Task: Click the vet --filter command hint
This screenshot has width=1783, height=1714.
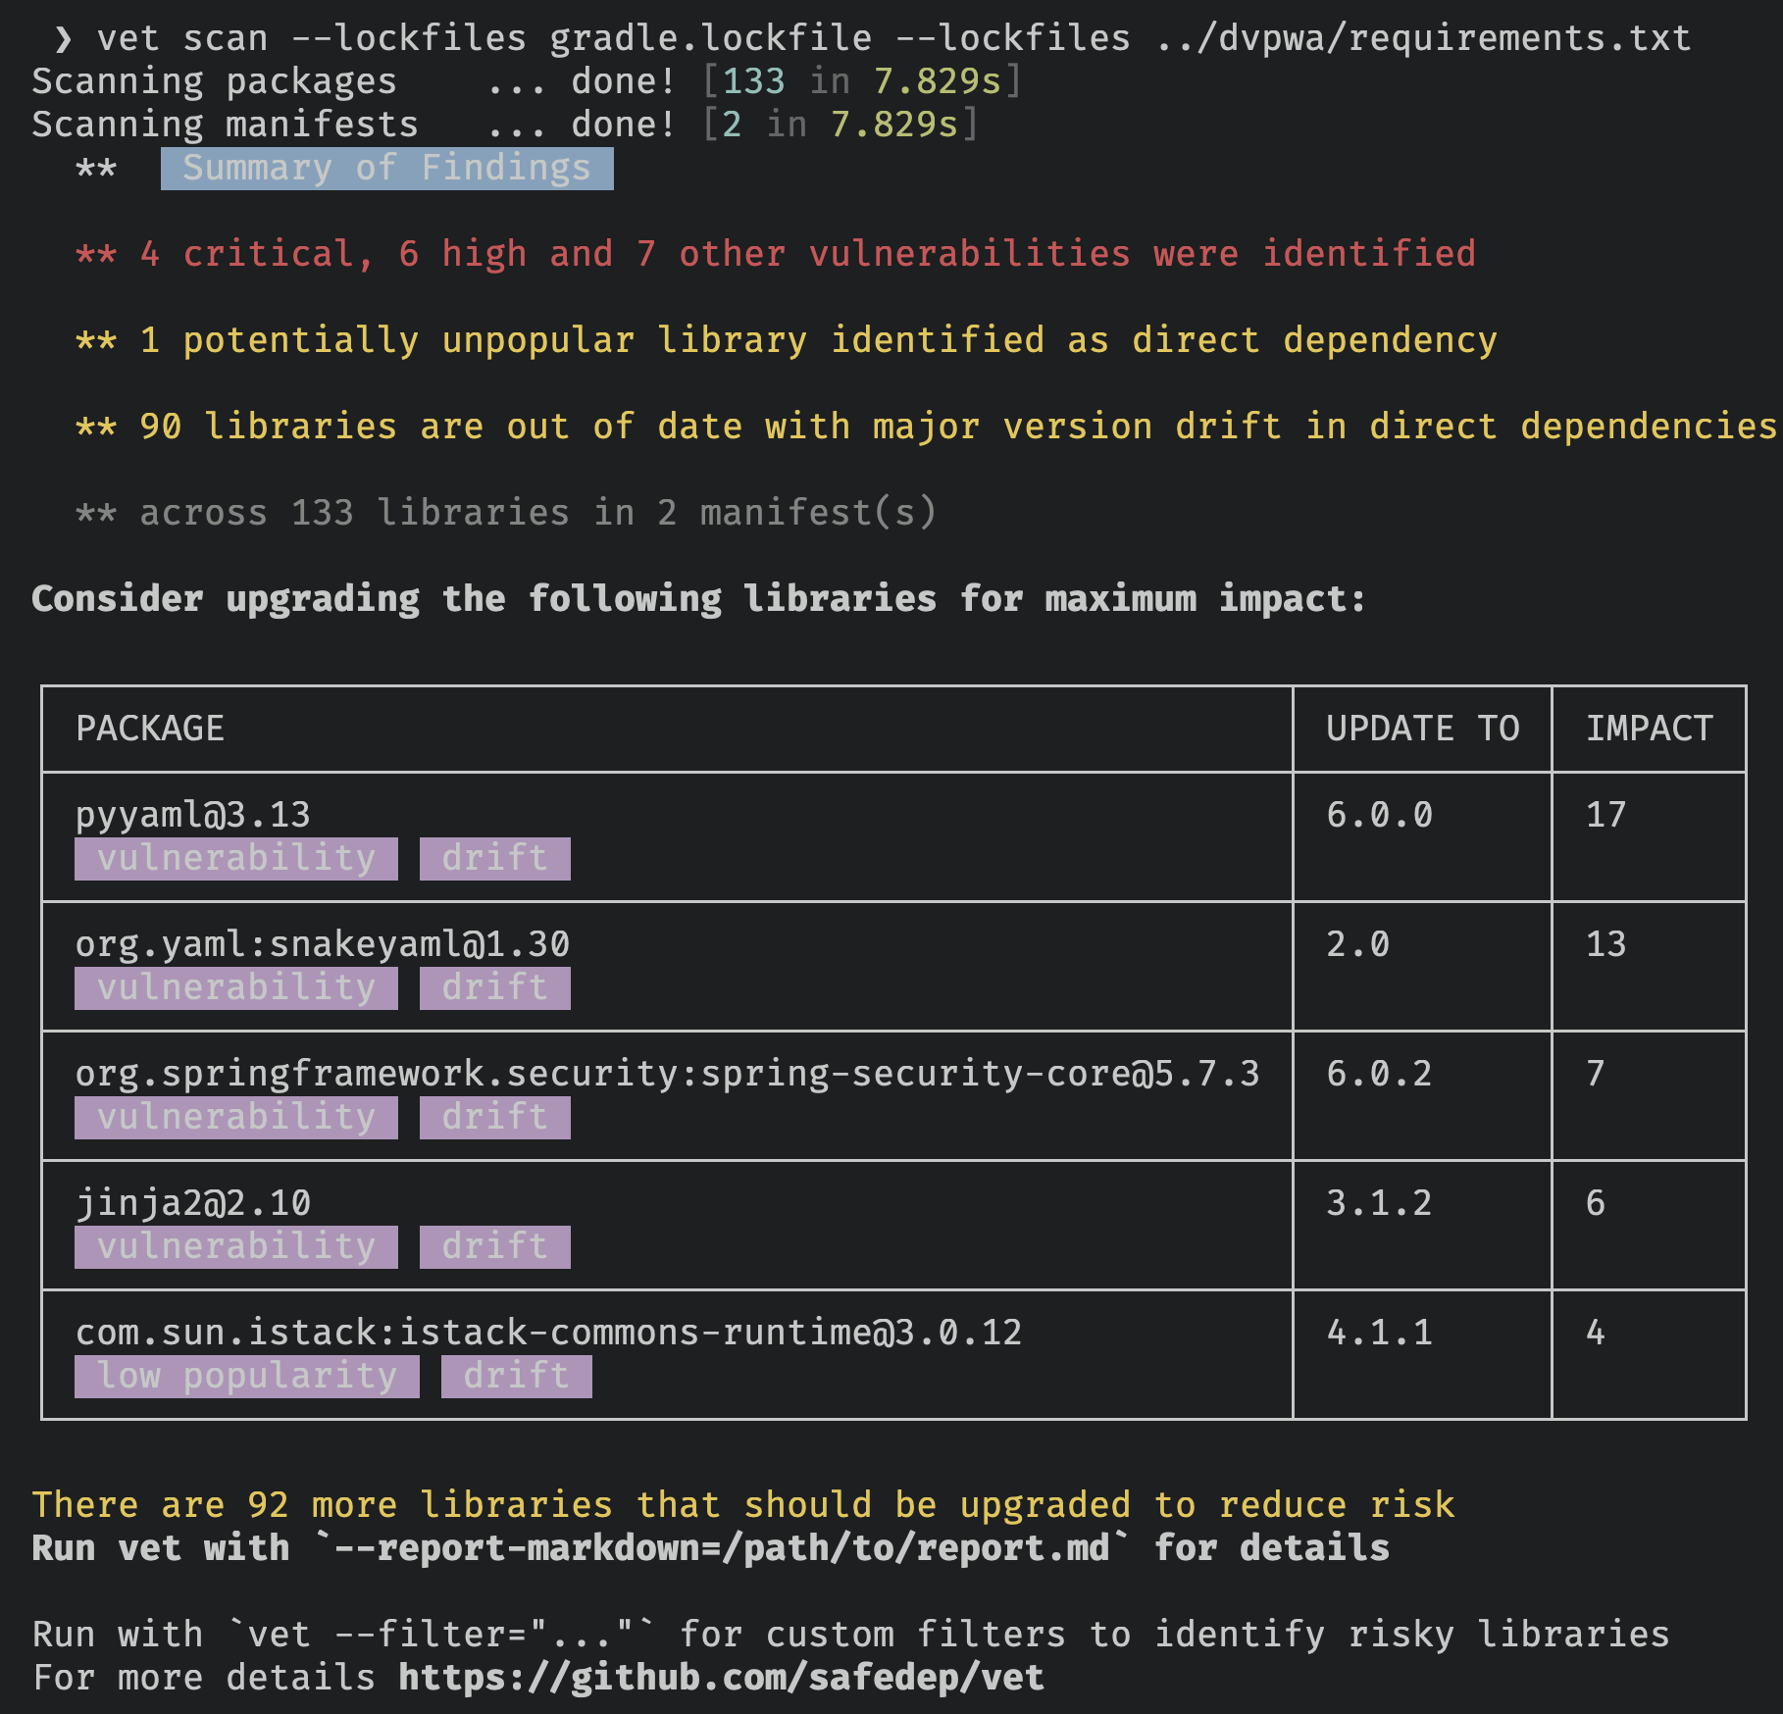Action: (440, 1635)
